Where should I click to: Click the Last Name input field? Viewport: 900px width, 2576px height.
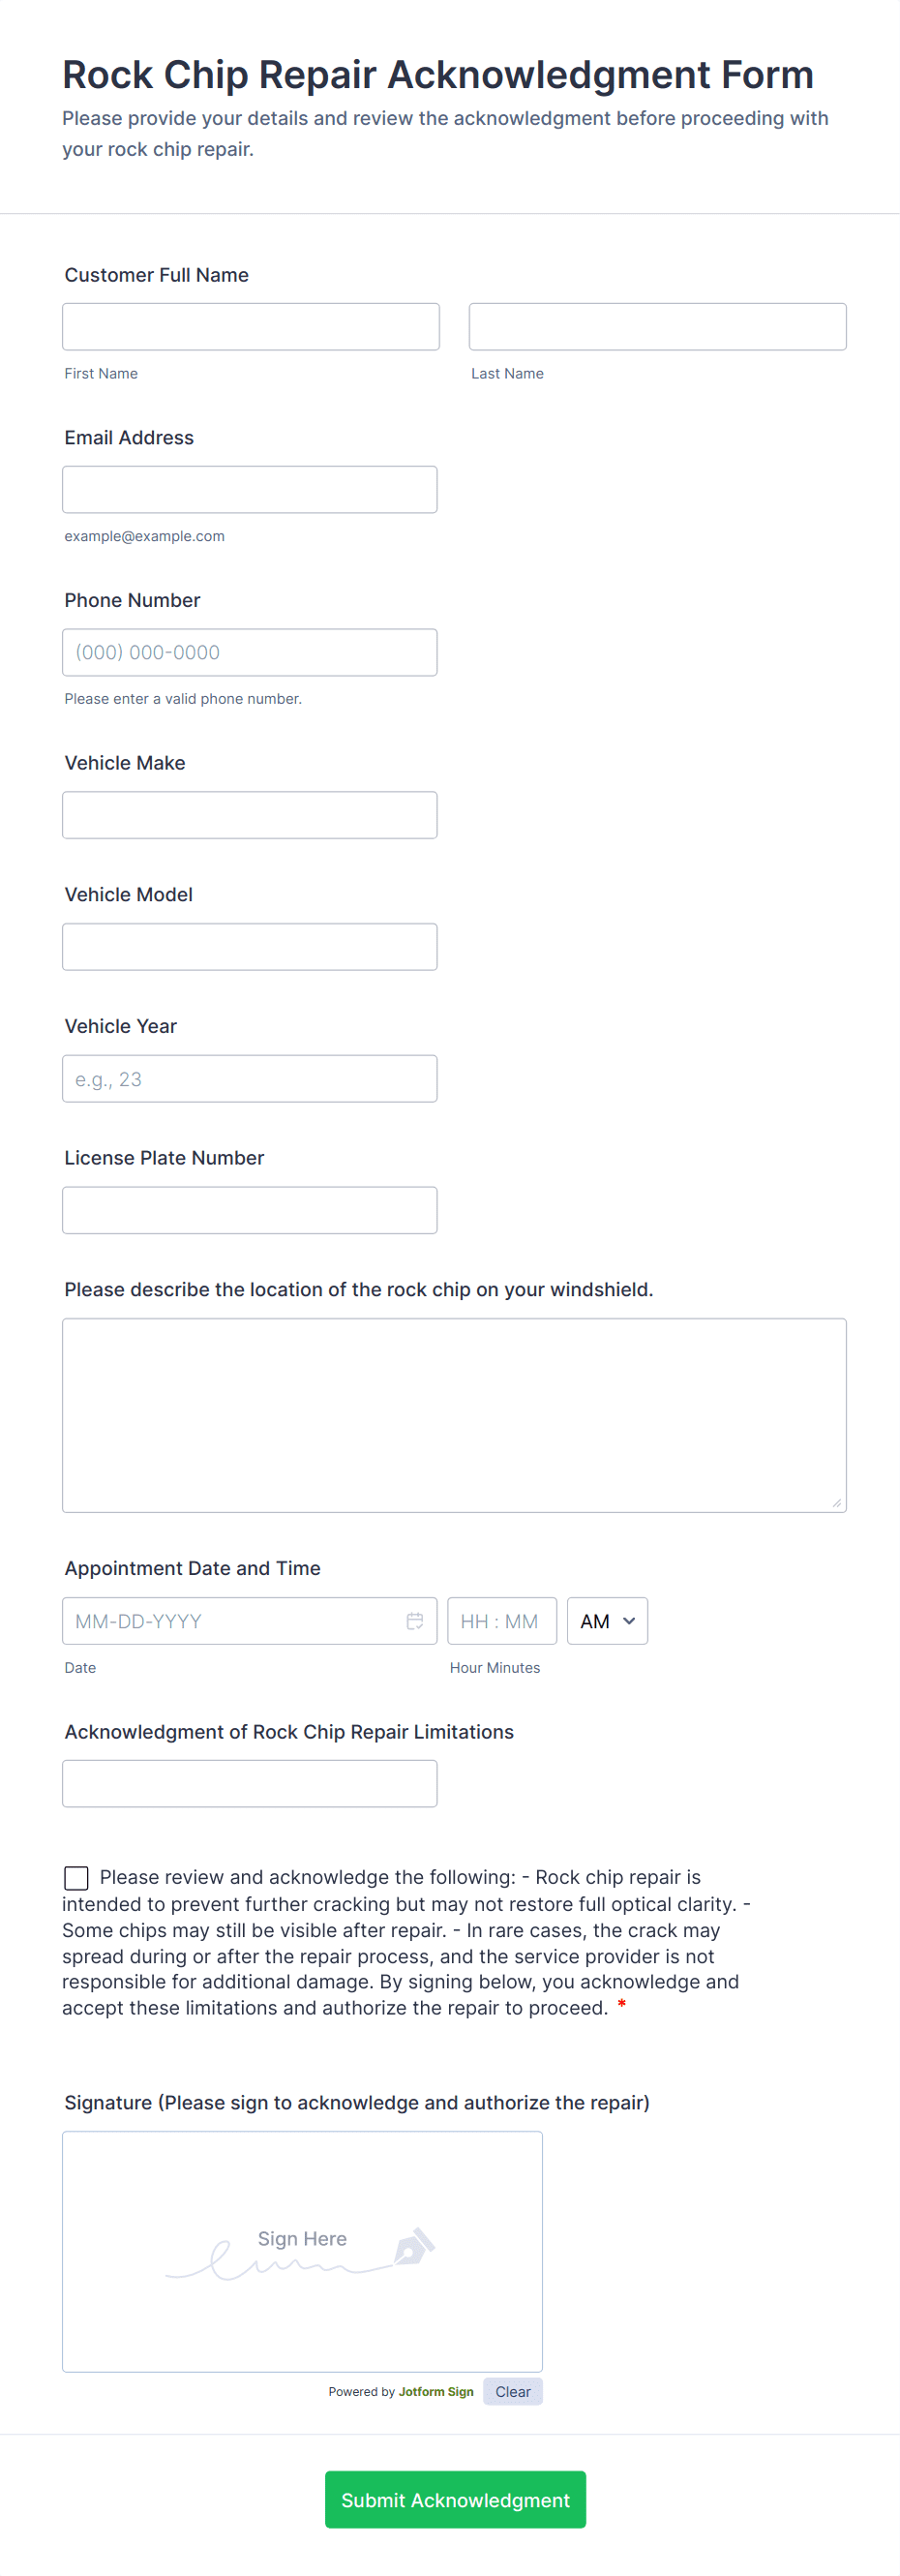(657, 327)
